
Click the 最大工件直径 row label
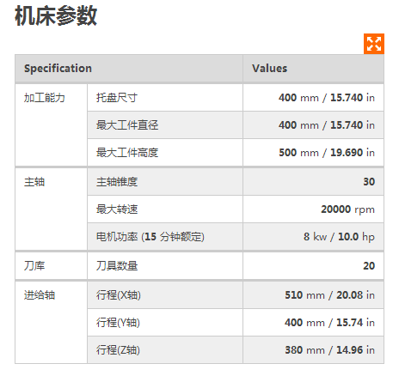point(127,125)
